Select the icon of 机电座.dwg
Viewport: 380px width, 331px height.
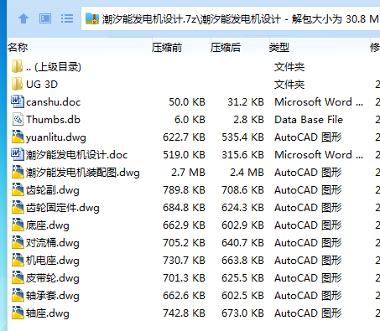pyautogui.click(x=18, y=260)
